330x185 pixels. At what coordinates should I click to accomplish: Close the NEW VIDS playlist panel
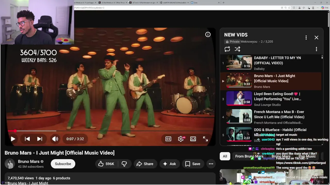point(316,38)
